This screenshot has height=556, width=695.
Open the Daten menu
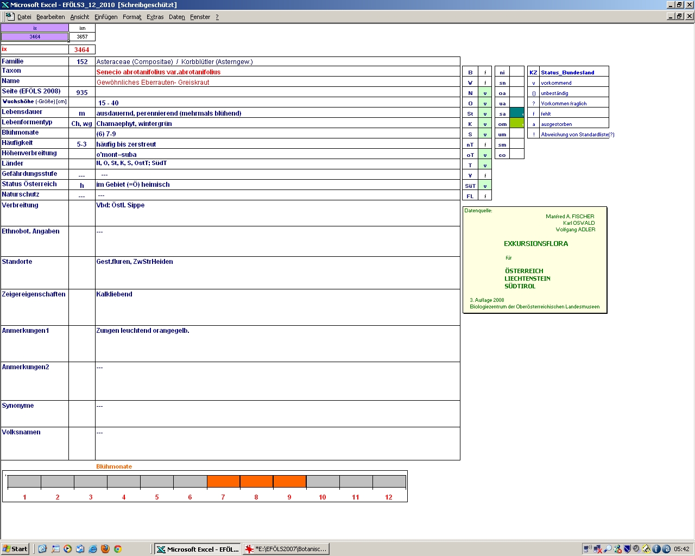point(176,17)
